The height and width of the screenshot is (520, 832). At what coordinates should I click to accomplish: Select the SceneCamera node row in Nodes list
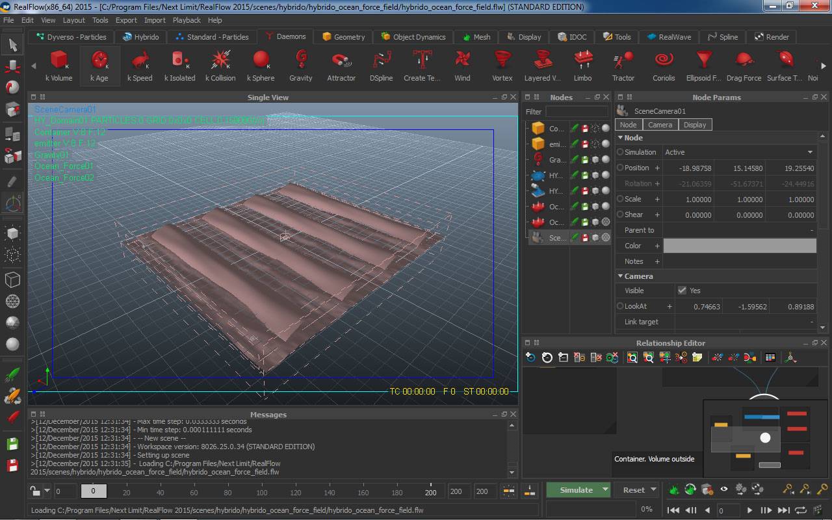click(x=569, y=238)
